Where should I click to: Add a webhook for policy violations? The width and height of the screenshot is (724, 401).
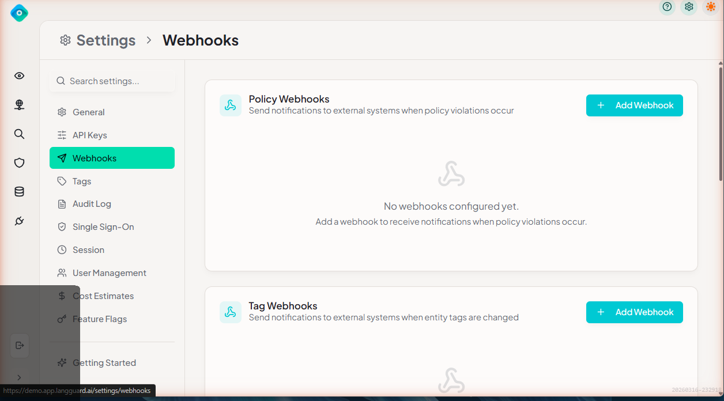(x=634, y=105)
